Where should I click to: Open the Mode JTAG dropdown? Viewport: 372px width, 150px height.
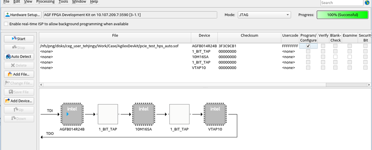[x=264, y=15]
